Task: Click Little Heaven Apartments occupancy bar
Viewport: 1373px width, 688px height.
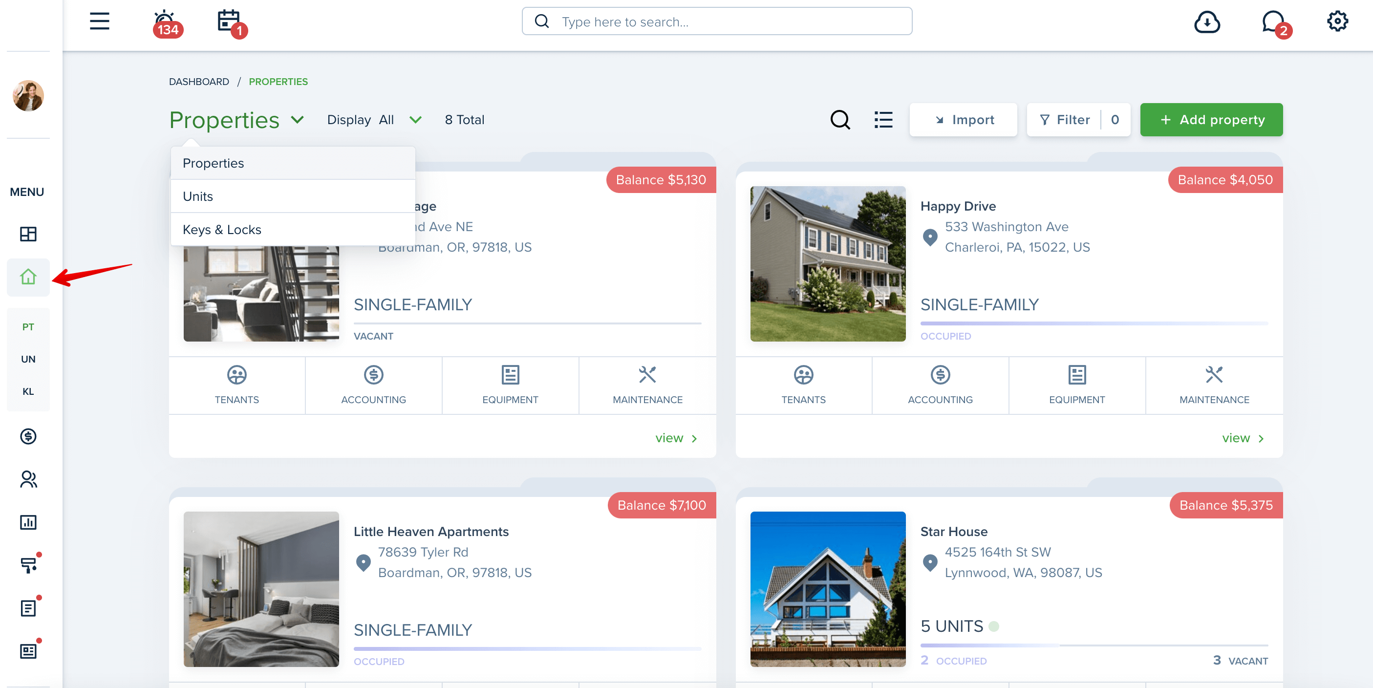Action: tap(527, 648)
